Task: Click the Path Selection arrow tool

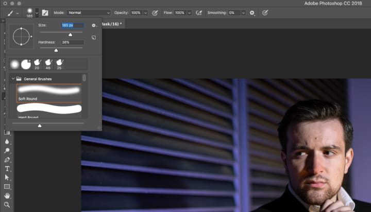Action: pyautogui.click(x=7, y=178)
